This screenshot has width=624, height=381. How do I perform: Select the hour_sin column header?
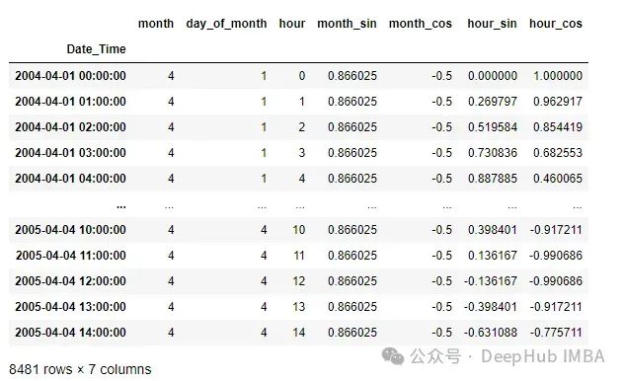point(492,24)
